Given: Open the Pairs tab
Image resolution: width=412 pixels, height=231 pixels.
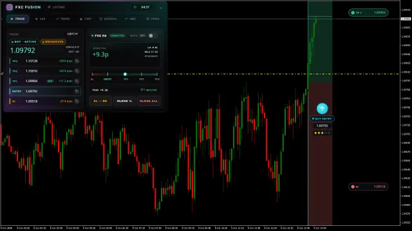Looking at the screenshot, I should click(x=153, y=19).
